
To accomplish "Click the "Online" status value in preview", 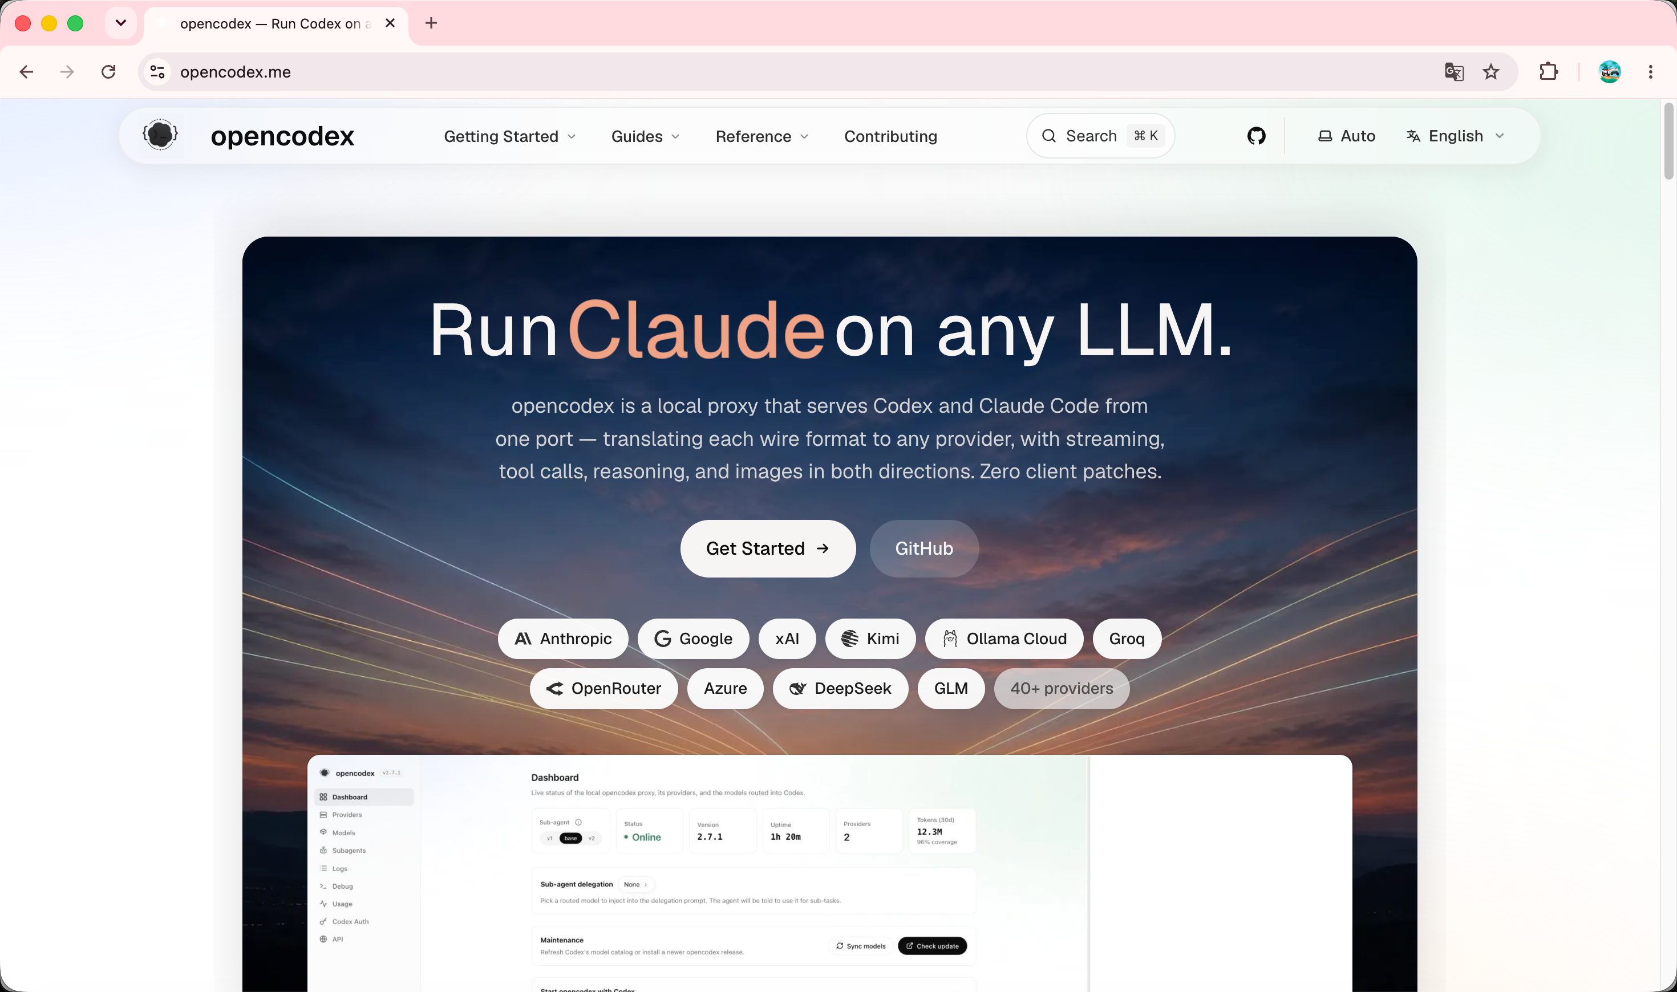I will tap(646, 837).
